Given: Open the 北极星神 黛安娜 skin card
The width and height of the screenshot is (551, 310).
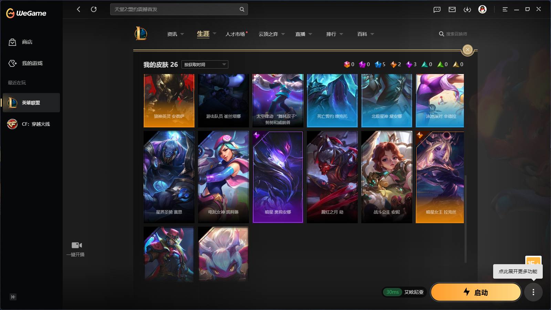Looking at the screenshot, I should [x=387, y=101].
